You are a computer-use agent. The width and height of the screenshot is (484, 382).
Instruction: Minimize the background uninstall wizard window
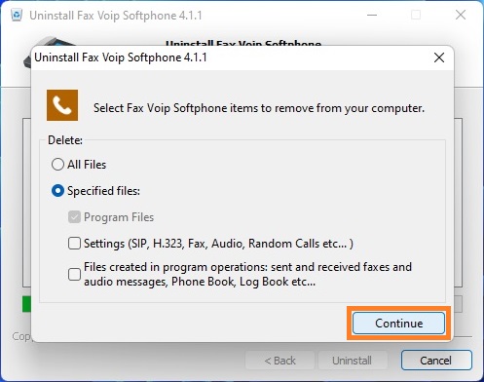pyautogui.click(x=372, y=15)
